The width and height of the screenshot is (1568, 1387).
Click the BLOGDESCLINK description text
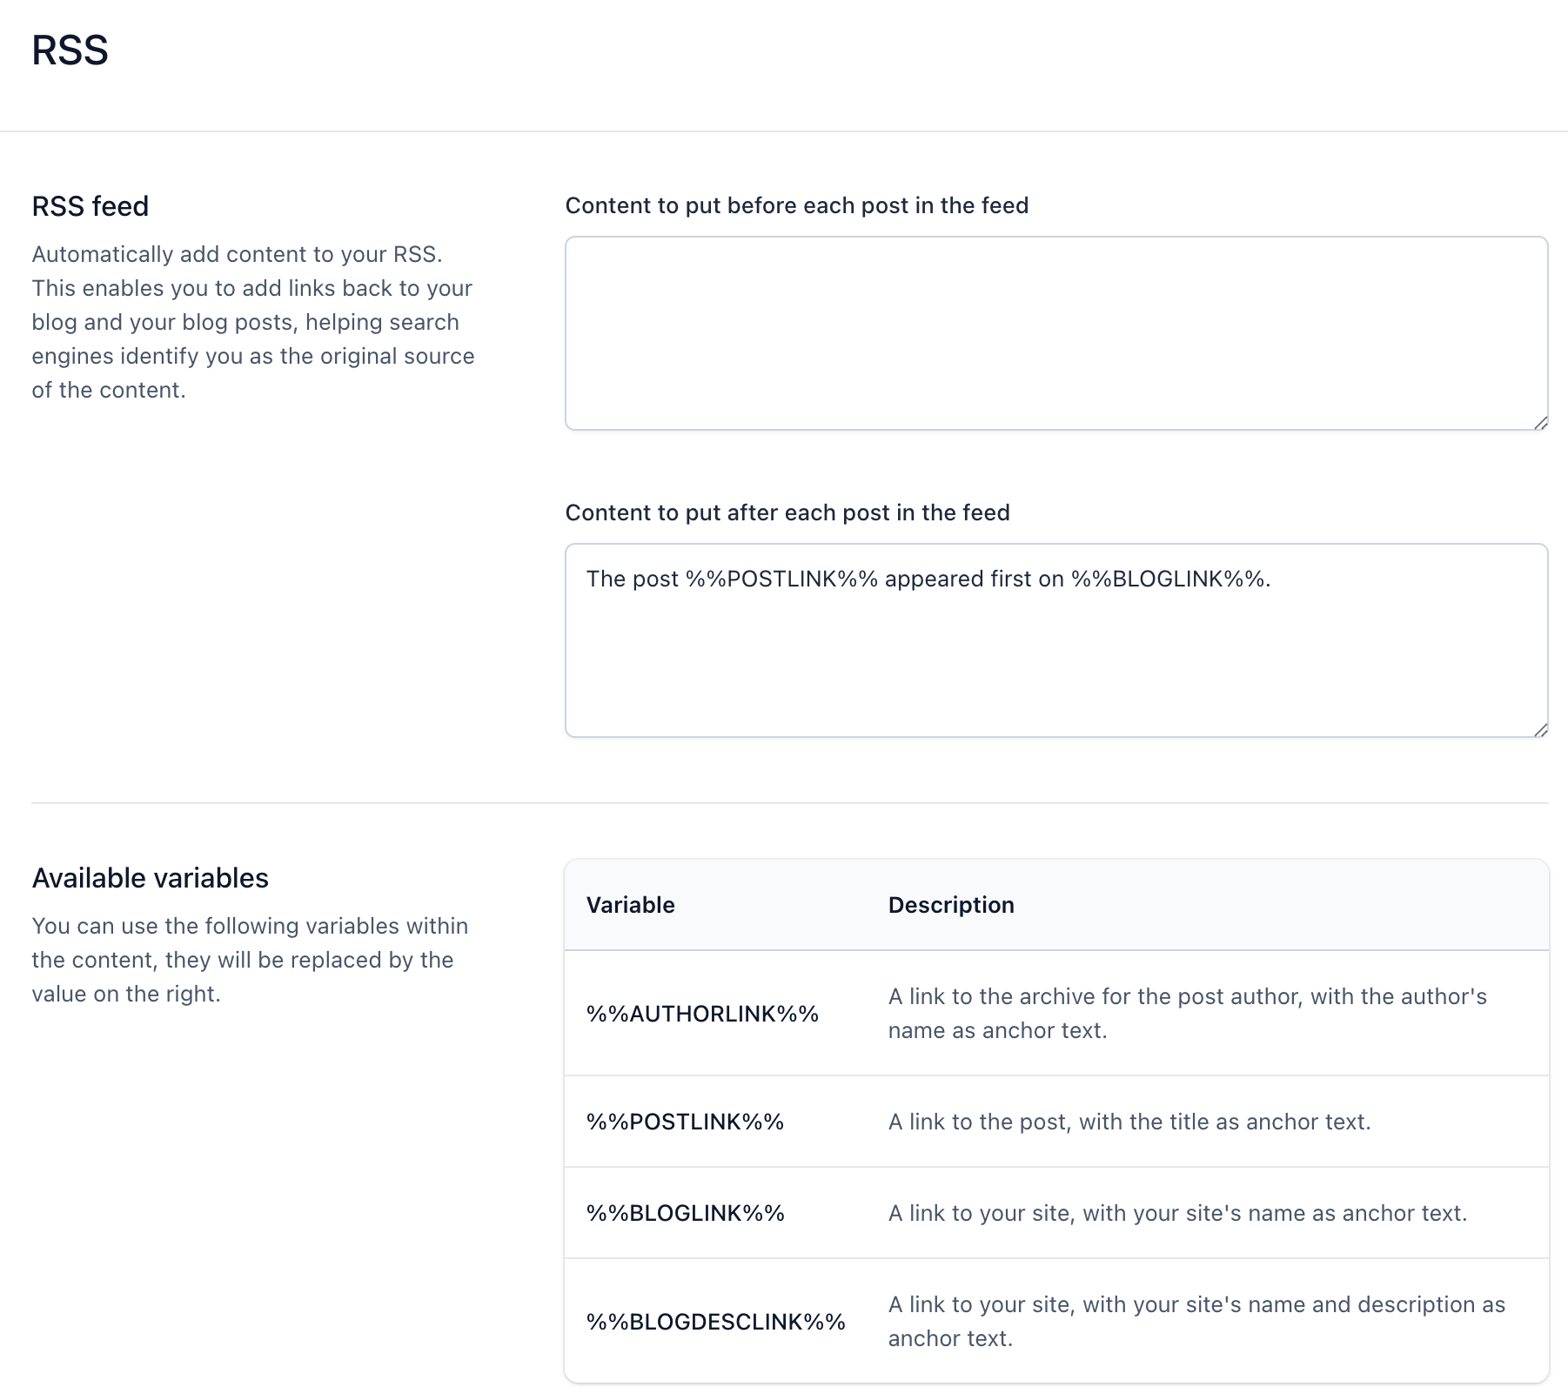point(1195,1321)
